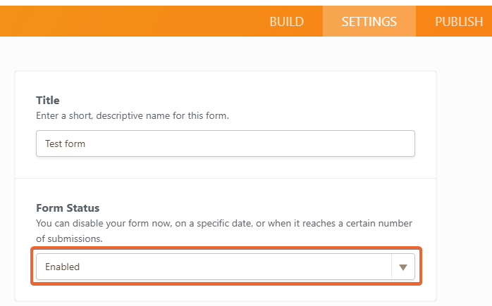The height and width of the screenshot is (306, 492).
Task: Click the Form Status description text
Action: point(211,223)
